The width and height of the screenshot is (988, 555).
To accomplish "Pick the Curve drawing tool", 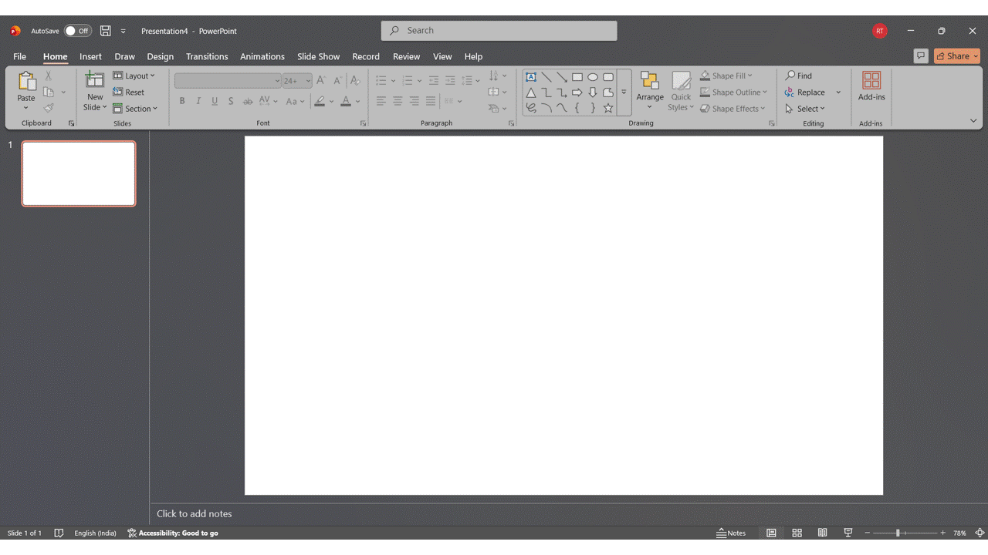I will (x=562, y=108).
